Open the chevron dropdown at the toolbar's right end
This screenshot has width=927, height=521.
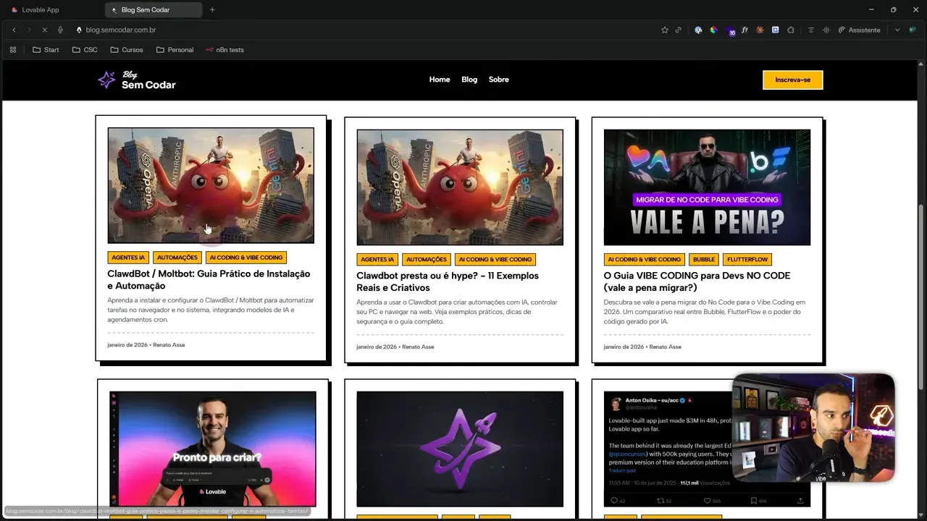pos(897,30)
